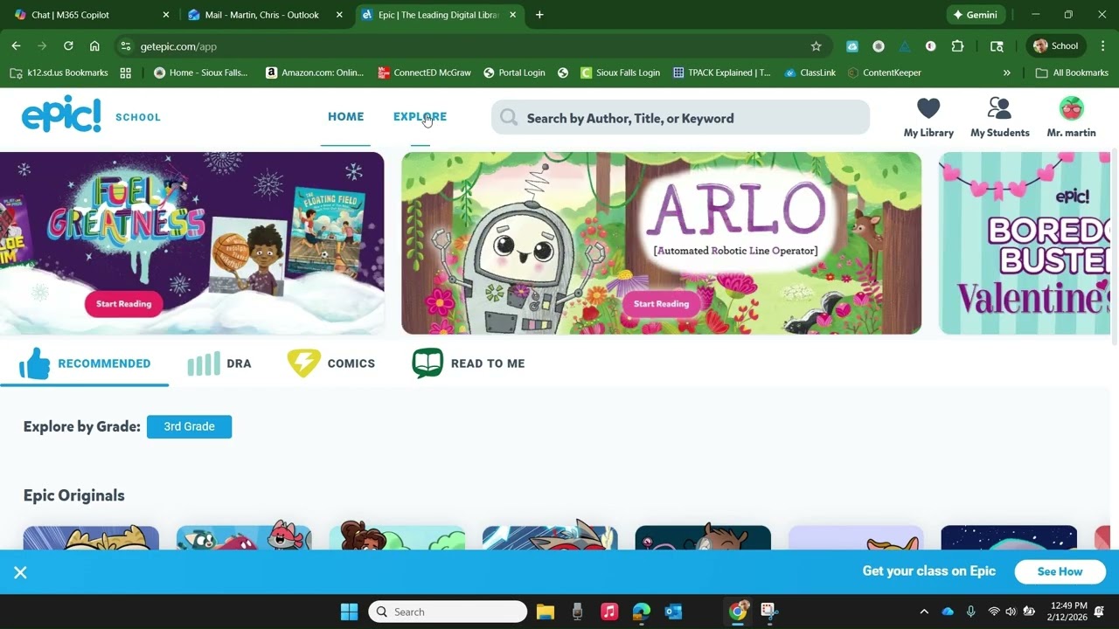The height and width of the screenshot is (629, 1119).
Task: Open ClassLink bookmark
Action: click(810, 73)
